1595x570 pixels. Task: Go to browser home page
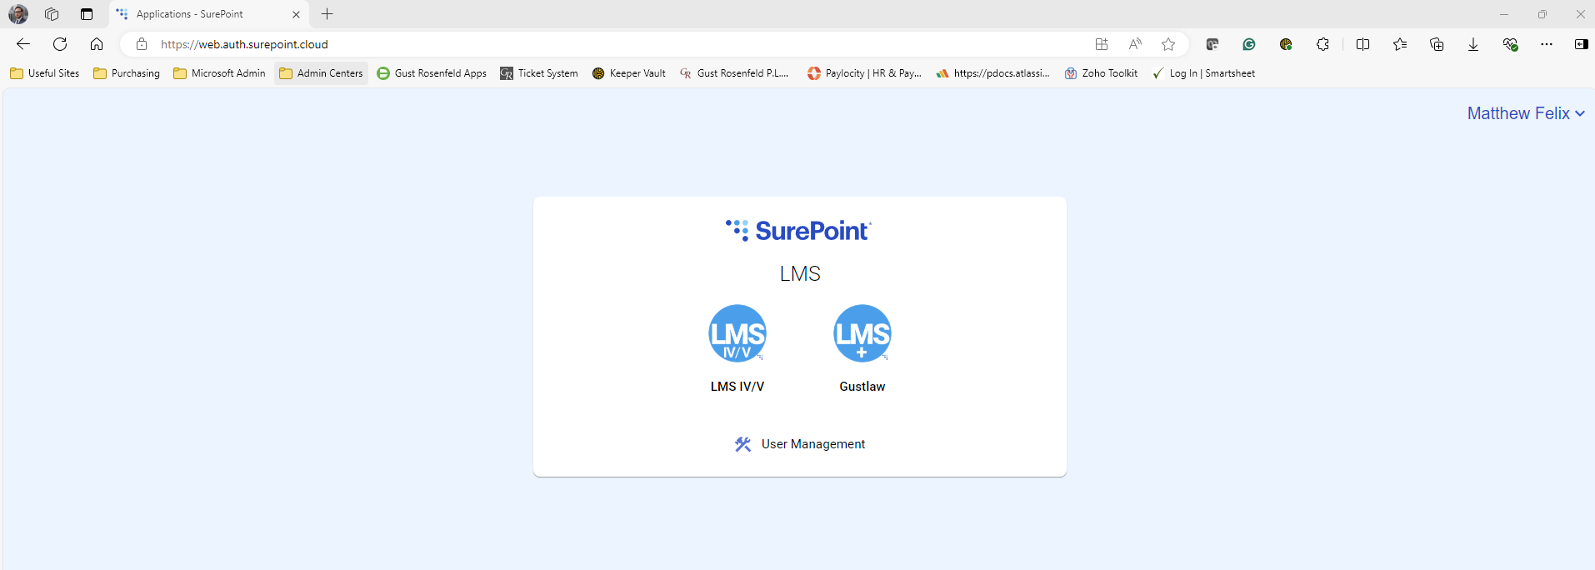click(x=97, y=44)
